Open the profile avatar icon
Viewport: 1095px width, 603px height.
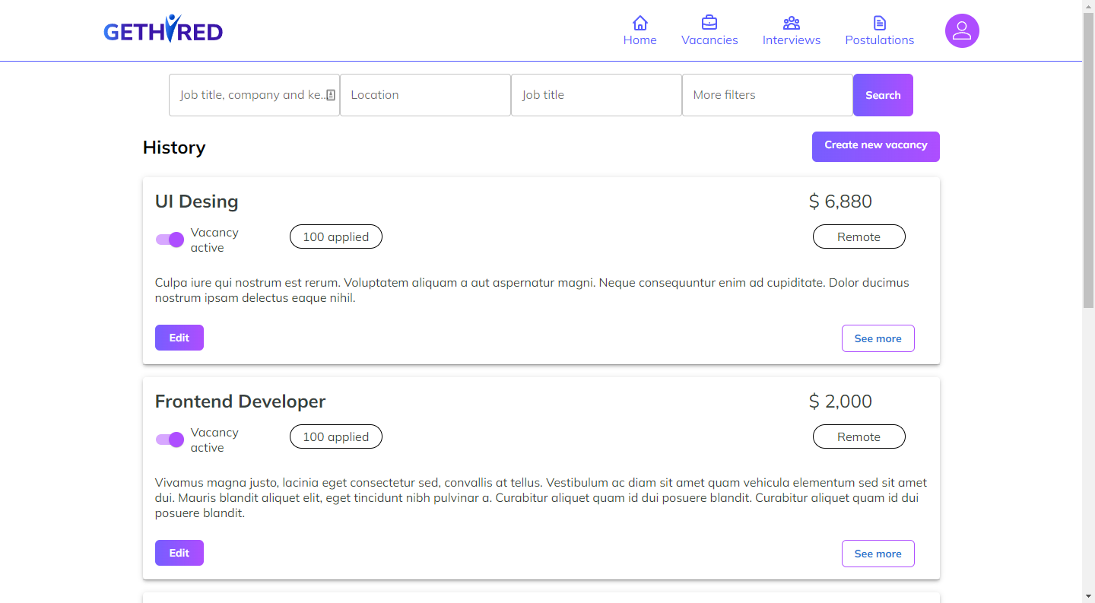(961, 30)
